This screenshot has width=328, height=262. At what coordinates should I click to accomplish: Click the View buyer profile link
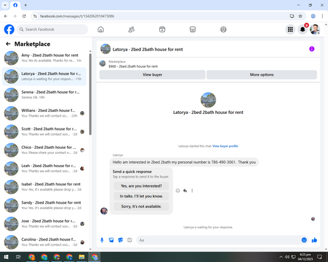click(225, 146)
